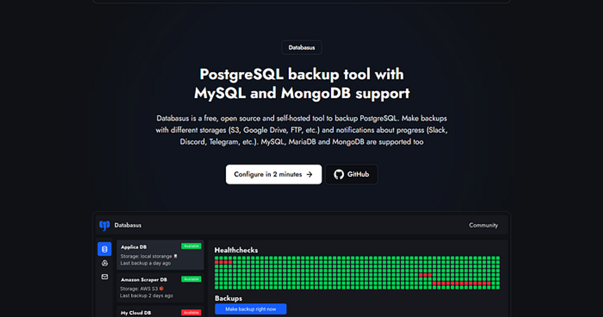603x317 pixels.
Task: Open the Community link
Action: point(483,225)
